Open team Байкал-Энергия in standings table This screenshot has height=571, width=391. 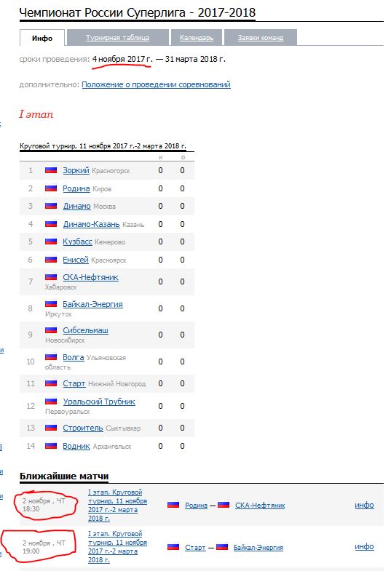click(x=92, y=304)
